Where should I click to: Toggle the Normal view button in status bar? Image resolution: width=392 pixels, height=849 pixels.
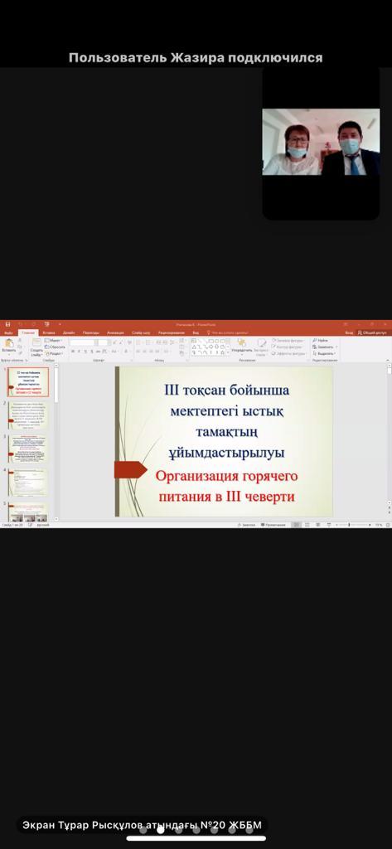coord(297,525)
